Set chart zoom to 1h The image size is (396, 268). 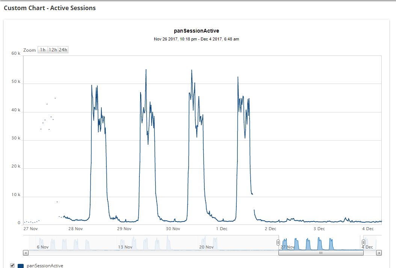tap(43, 50)
